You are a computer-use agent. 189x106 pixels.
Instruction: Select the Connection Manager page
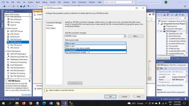54,23
